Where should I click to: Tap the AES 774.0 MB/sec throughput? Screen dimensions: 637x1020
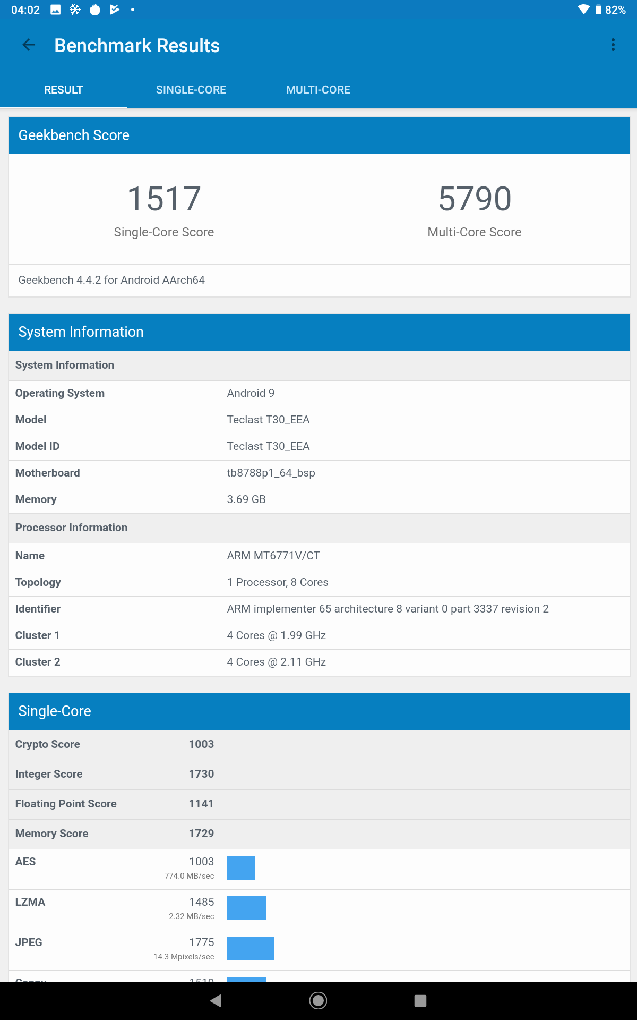[190, 876]
